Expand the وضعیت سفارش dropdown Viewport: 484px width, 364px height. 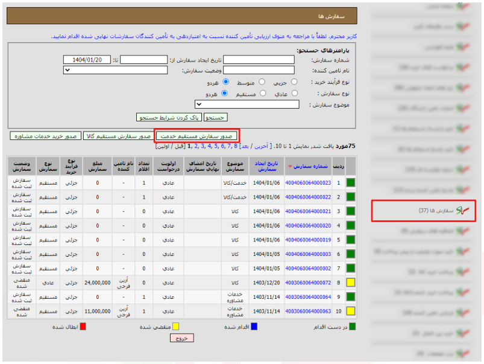tap(116, 70)
